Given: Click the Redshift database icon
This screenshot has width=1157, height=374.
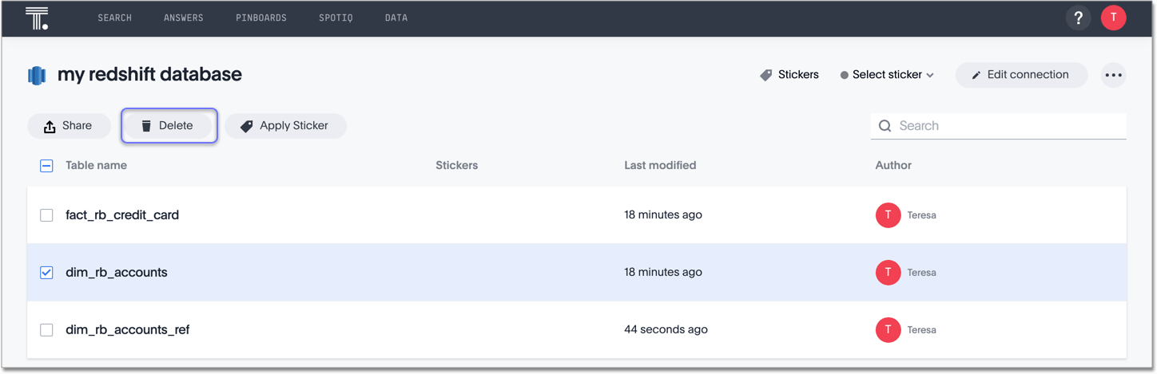Looking at the screenshot, I should tap(37, 75).
